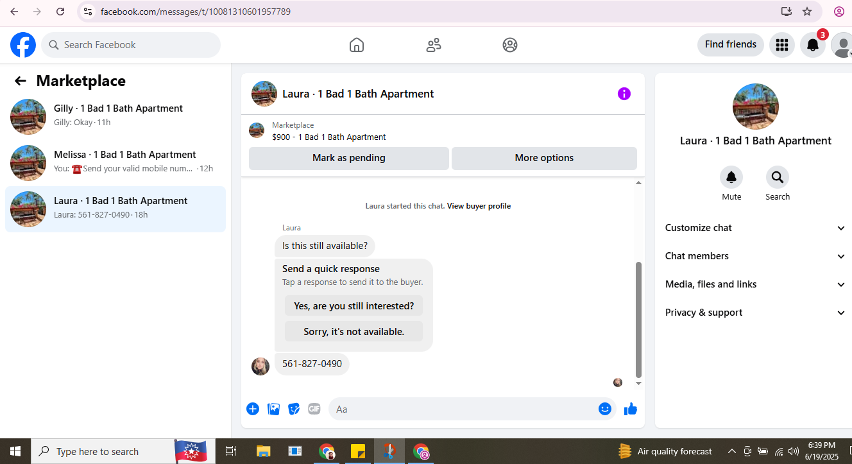Screen dimensions: 852x464
Task: Open the Air quality forecast widget
Action: click(x=665, y=451)
